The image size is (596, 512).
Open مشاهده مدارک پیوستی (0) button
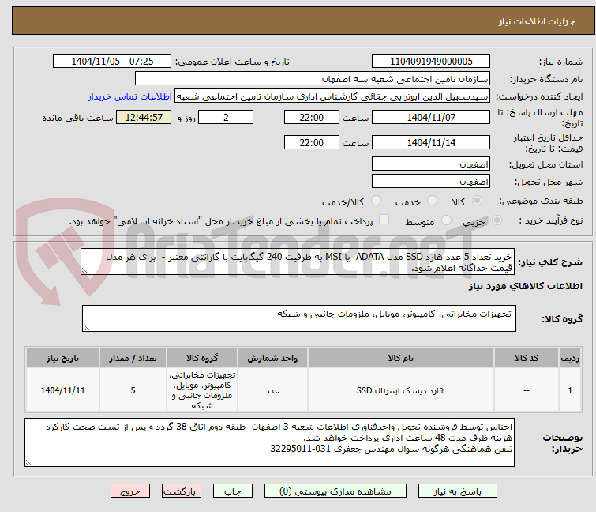click(335, 491)
